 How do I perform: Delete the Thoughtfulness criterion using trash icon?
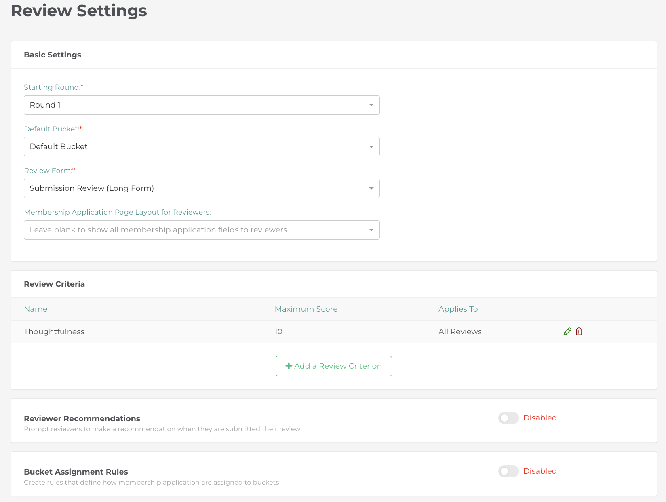[x=579, y=331]
